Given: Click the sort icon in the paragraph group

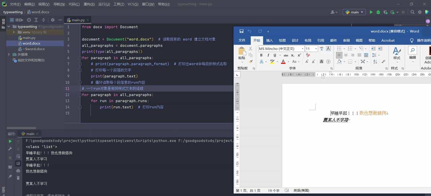Looking at the screenshot, I should click(x=374, y=62).
